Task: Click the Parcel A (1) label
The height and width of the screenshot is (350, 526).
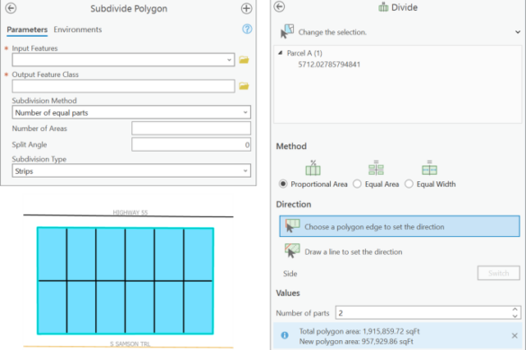Action: 304,53
